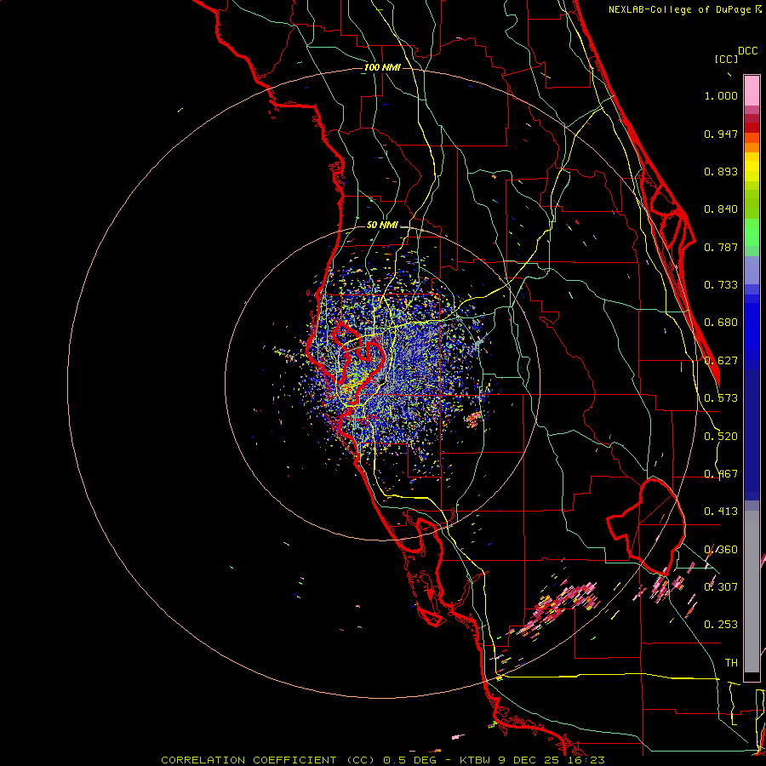This screenshot has width=766, height=766.
Task: Pick the pink swatch atop the color bar
Action: 752,91
